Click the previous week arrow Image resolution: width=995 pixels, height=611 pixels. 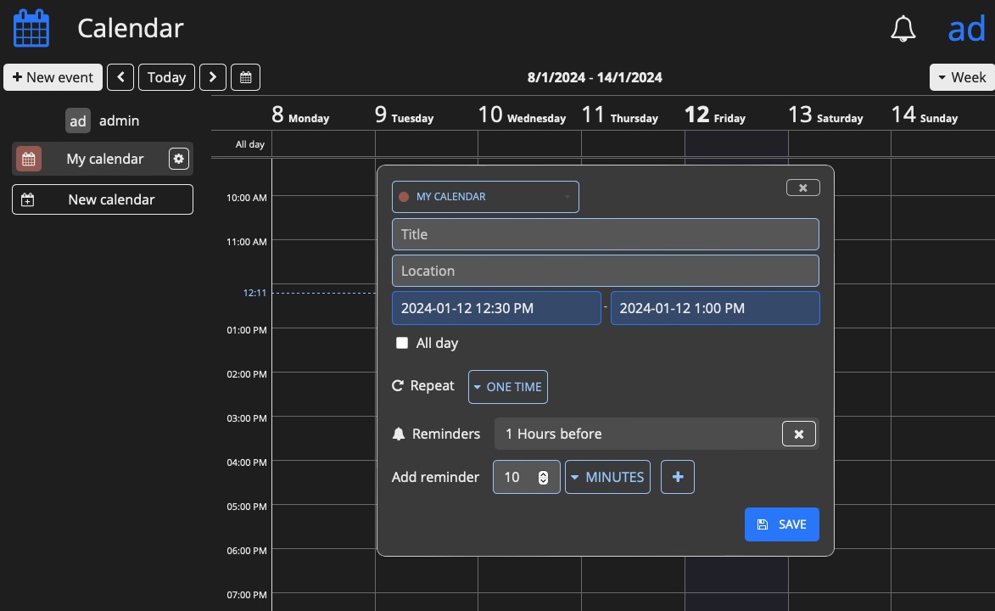pyautogui.click(x=120, y=76)
